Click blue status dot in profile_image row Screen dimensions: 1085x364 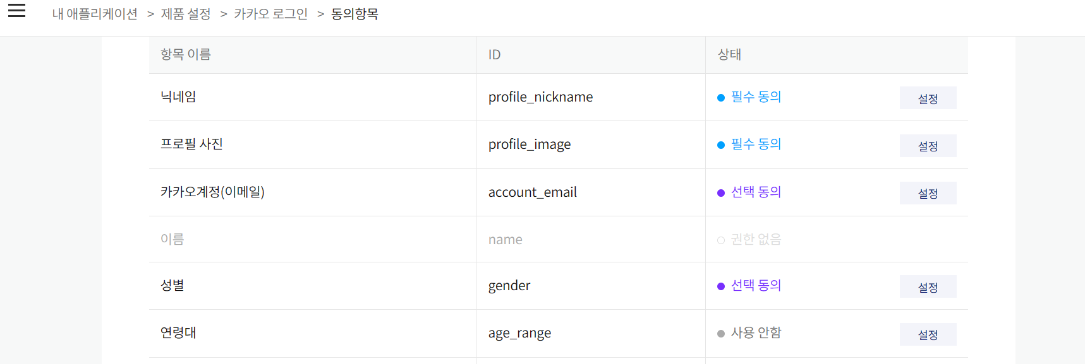click(721, 145)
